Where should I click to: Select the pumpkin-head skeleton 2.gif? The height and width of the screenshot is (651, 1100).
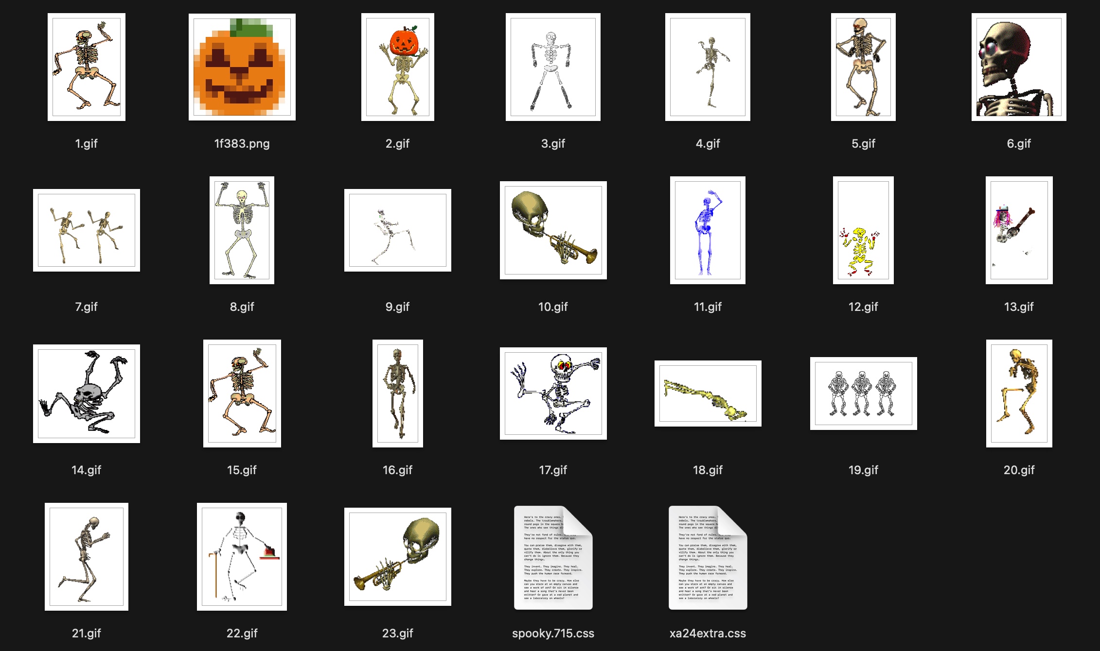(397, 67)
